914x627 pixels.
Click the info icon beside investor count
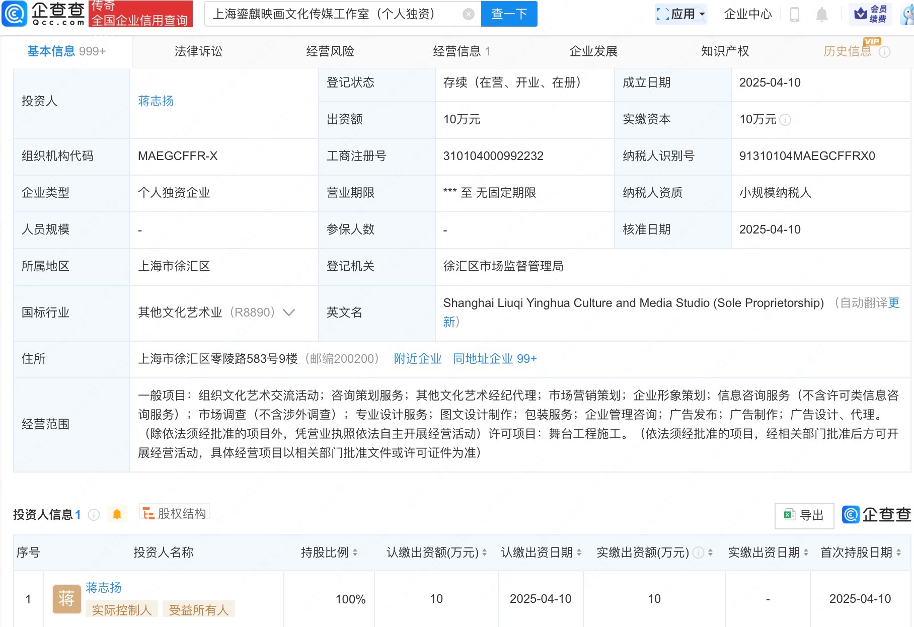point(94,515)
